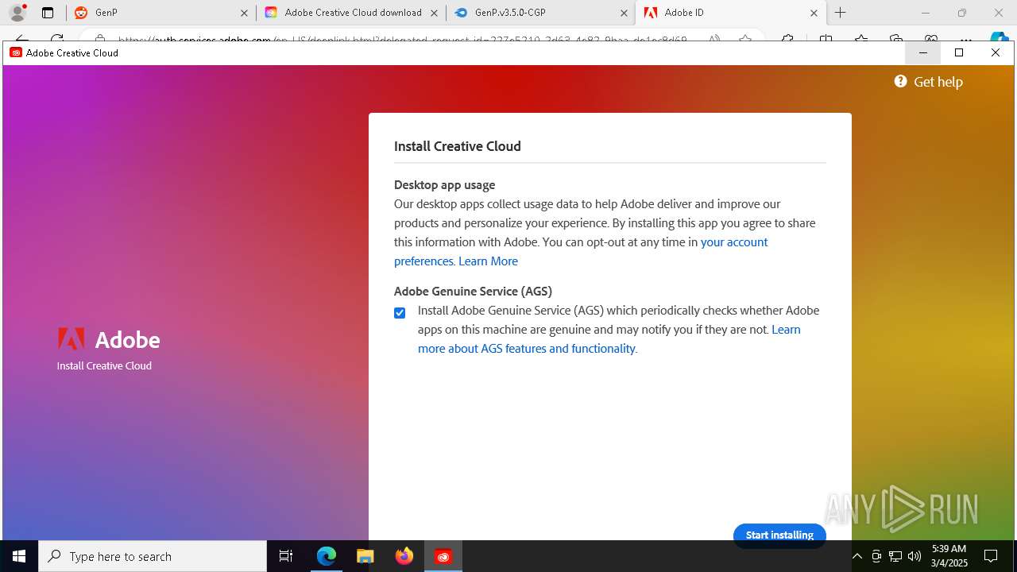Image resolution: width=1017 pixels, height=572 pixels.
Task: Open the notification center icon
Action: coord(991,556)
